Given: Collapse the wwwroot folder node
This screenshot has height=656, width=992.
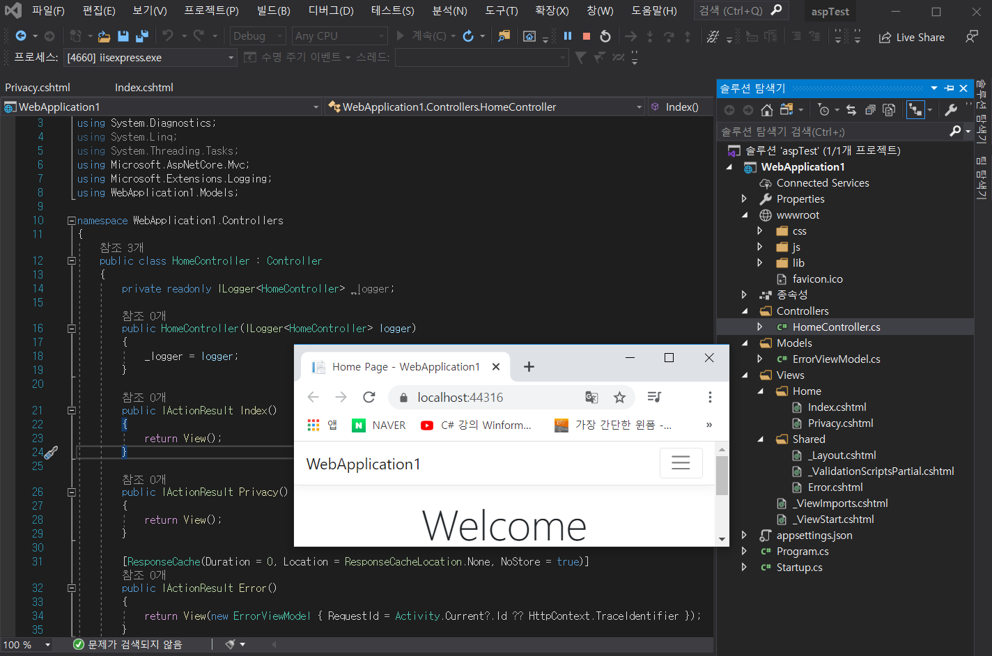Looking at the screenshot, I should coord(745,215).
